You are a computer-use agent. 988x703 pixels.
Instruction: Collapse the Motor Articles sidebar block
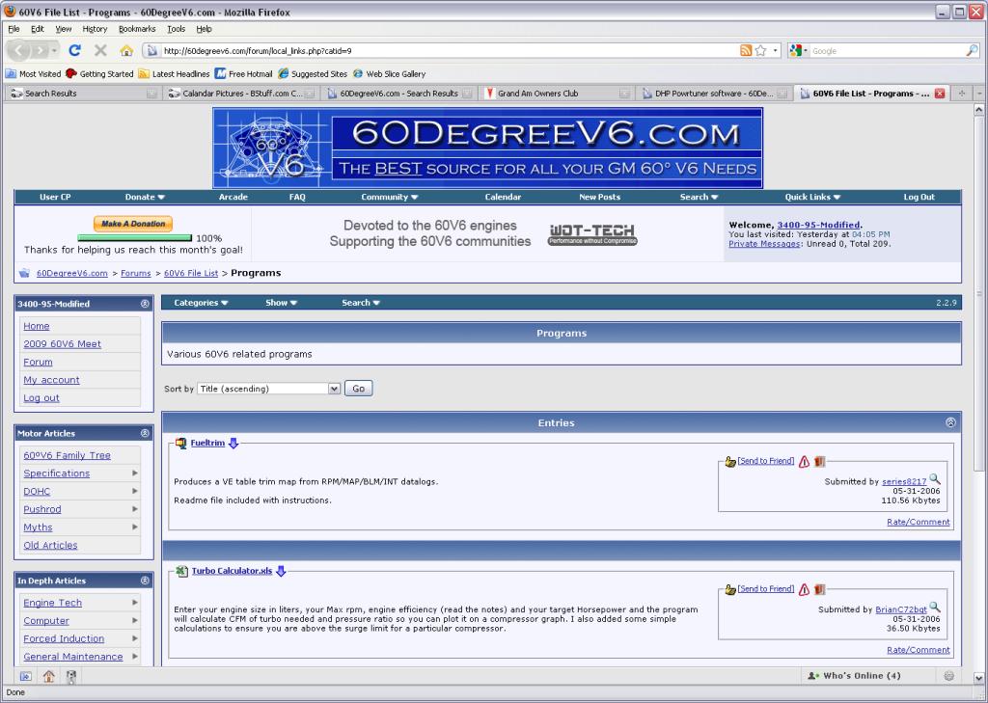[x=145, y=433]
